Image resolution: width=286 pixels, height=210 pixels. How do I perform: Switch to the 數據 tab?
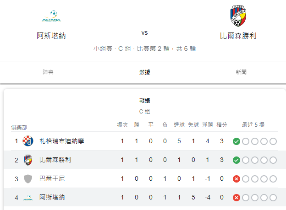click(x=145, y=72)
